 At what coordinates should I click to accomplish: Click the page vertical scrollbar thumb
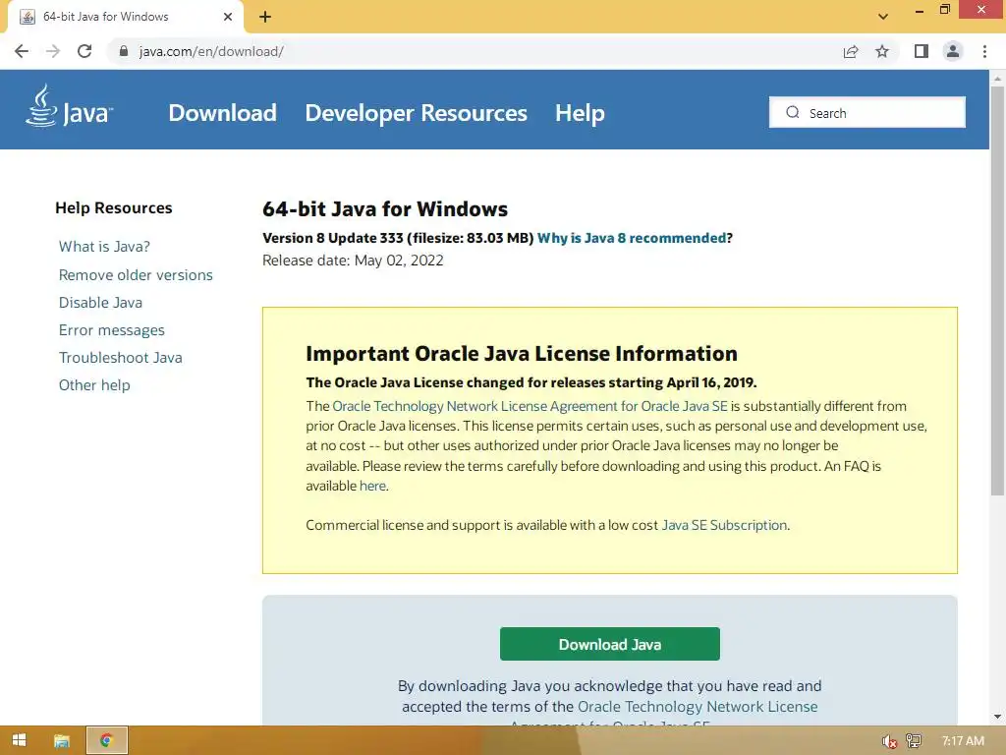(x=997, y=290)
